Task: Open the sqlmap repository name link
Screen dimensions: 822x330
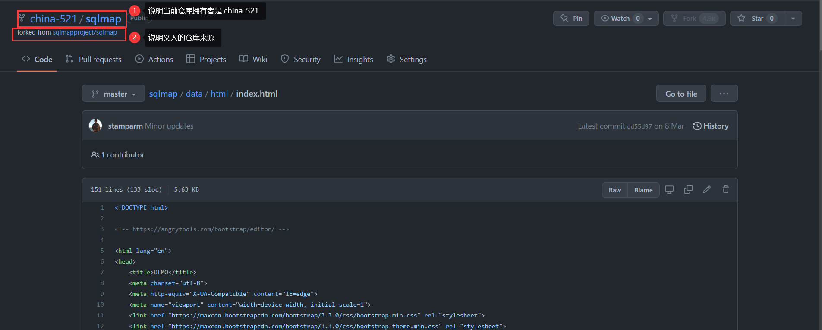Action: click(104, 19)
